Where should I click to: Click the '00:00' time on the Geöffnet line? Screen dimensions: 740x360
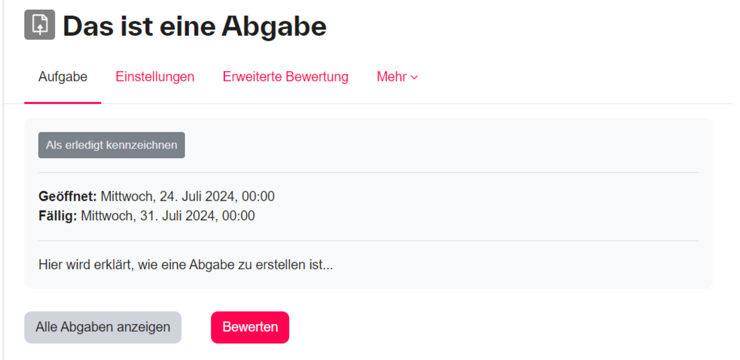point(258,196)
